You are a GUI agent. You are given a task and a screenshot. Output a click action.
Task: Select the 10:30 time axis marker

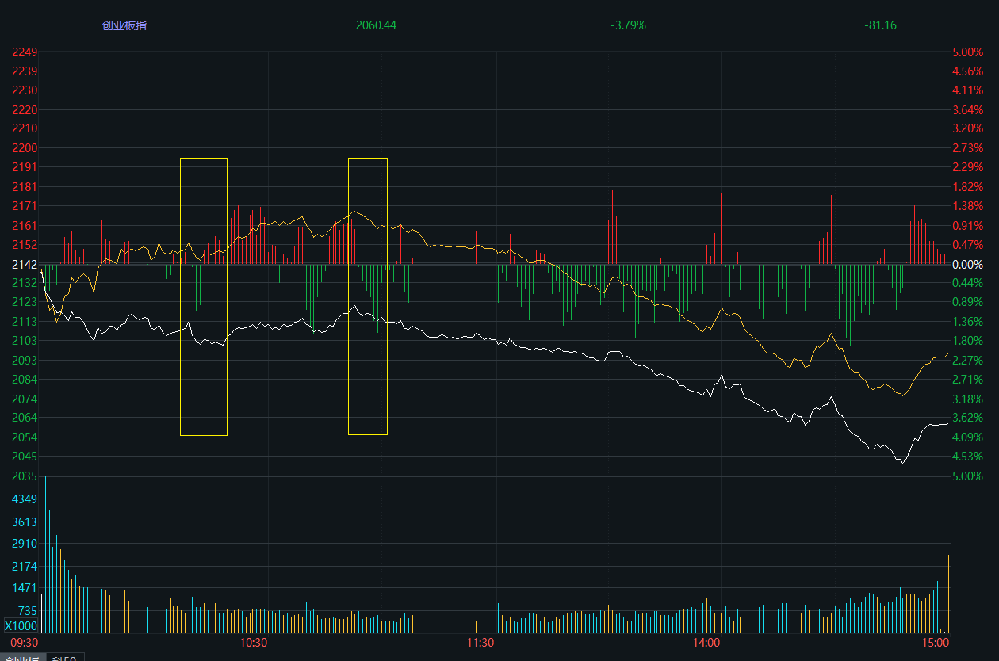[x=254, y=642]
